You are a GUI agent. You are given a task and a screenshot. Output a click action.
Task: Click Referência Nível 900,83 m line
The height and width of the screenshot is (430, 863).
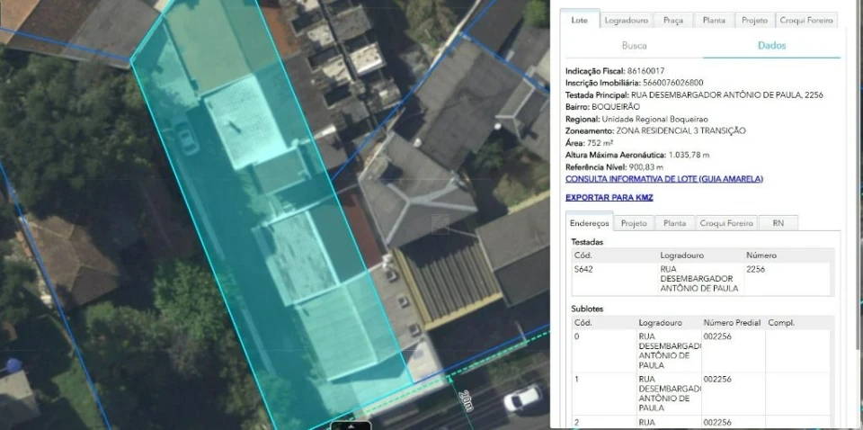(614, 166)
